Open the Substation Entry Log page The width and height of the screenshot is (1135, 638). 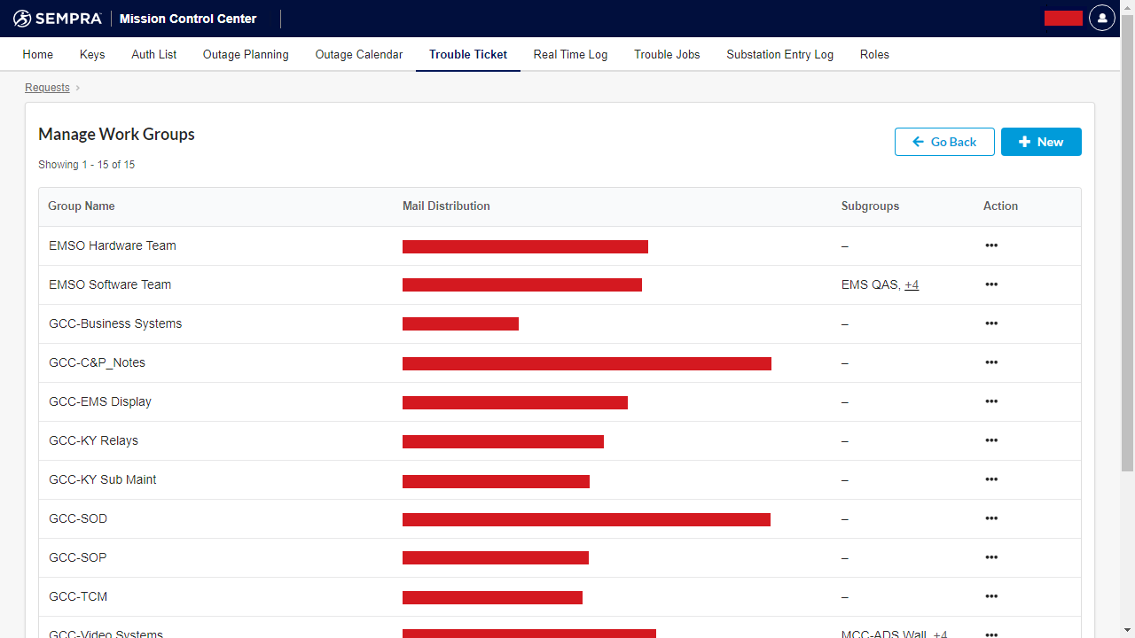[779, 54]
